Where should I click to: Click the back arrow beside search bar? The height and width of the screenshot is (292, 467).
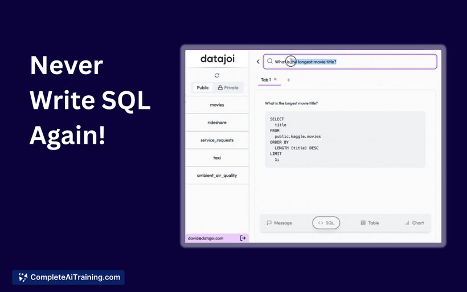point(258,62)
